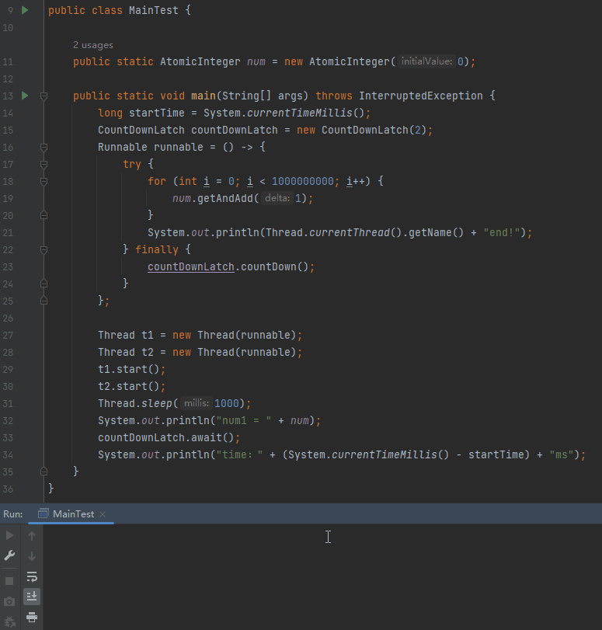Toggle soft-wrap in console
Viewport: 602px width, 630px height.
coord(32,577)
